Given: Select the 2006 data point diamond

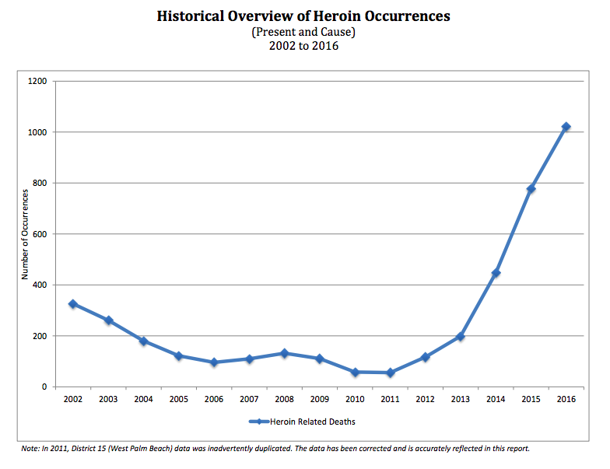Looking at the screenshot, I should coord(214,362).
